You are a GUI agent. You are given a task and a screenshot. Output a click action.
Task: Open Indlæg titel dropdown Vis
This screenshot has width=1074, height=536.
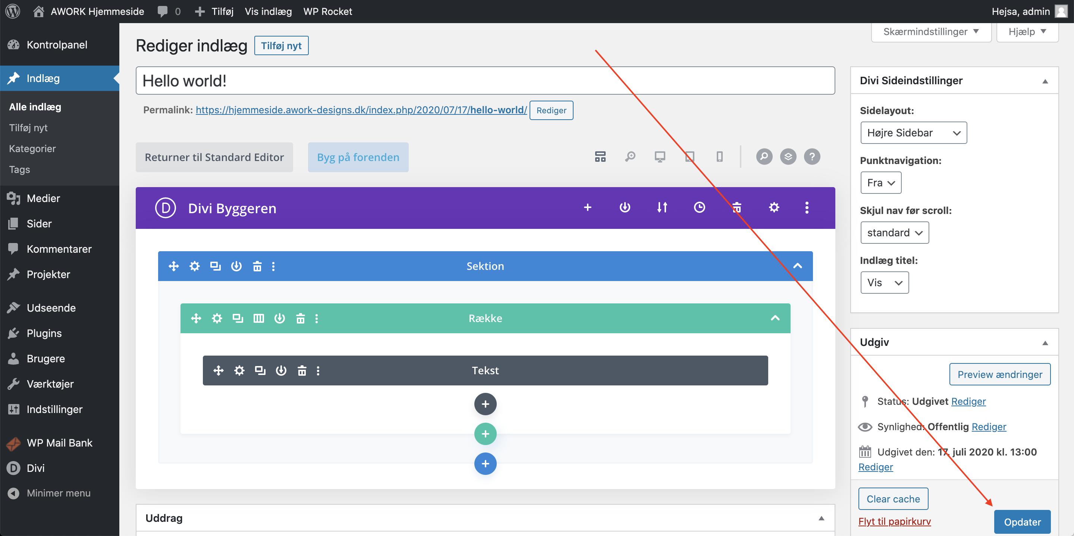pyautogui.click(x=884, y=283)
